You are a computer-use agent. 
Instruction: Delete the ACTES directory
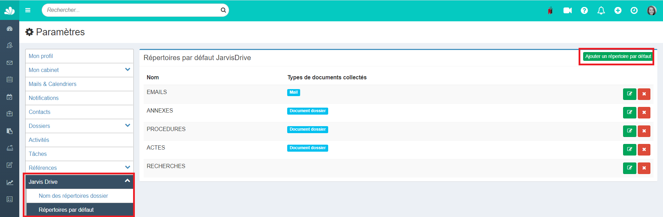644,150
